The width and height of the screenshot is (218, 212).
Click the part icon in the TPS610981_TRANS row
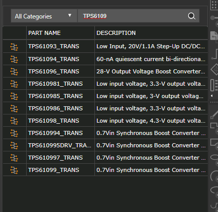click(x=14, y=84)
